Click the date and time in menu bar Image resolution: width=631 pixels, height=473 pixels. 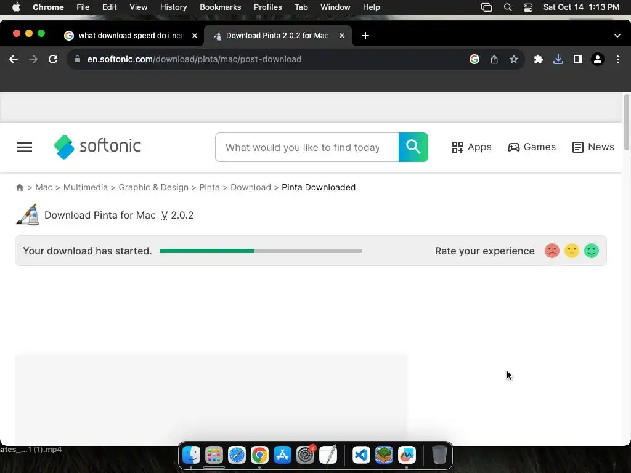click(581, 7)
